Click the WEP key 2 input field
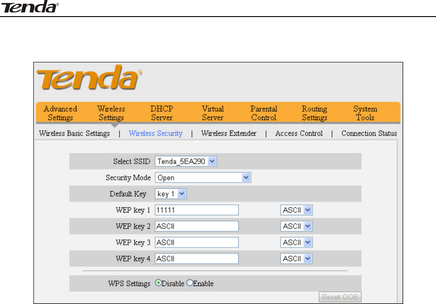Viewport: 436px width, 304px height. (x=196, y=226)
